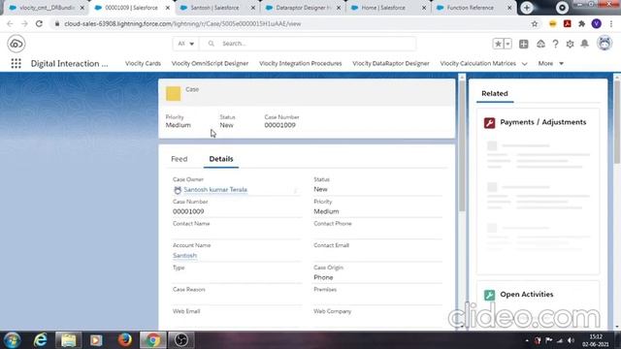This screenshot has height=349, width=621.
Task: Open the Chrome menu three dots
Action: click(x=611, y=23)
